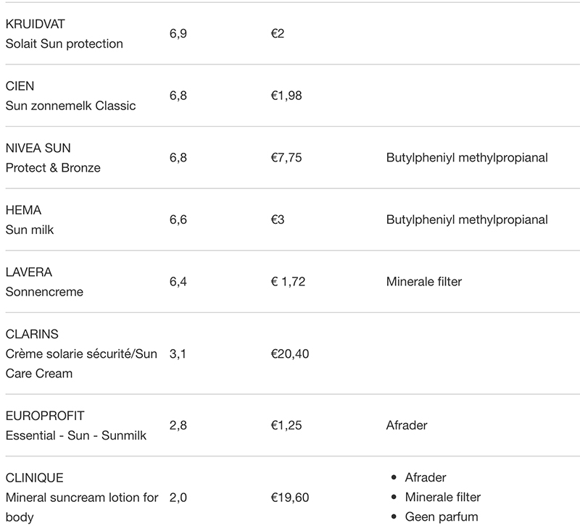
Task: Click EUROPROFIT Essential Sunmilk entry
Action: tap(76, 426)
